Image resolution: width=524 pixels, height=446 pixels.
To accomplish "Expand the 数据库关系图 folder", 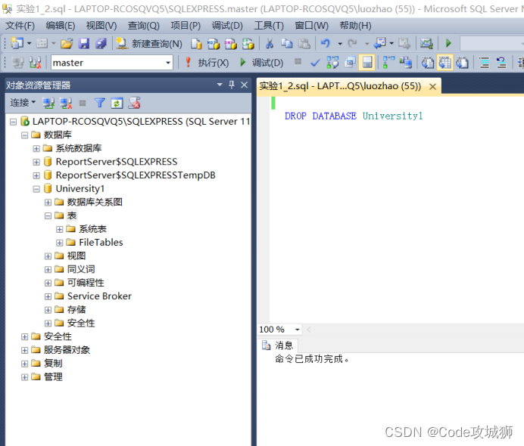I will coord(48,203).
